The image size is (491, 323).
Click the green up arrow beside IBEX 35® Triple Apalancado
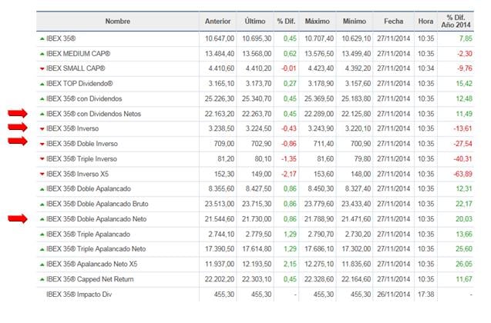pyautogui.click(x=42, y=234)
